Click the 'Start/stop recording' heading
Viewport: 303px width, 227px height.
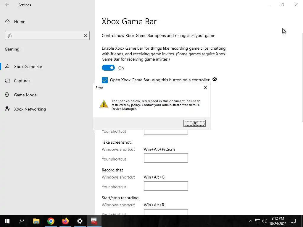pos(120,198)
